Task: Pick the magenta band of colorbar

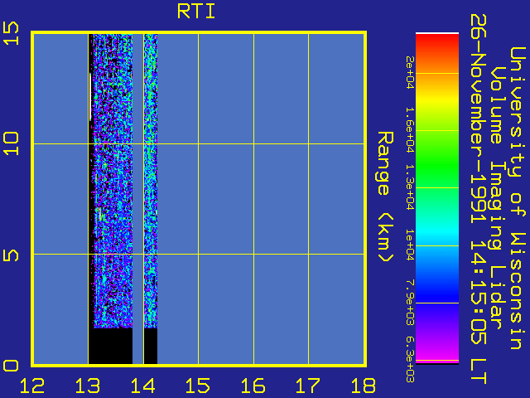Action: click(x=437, y=352)
